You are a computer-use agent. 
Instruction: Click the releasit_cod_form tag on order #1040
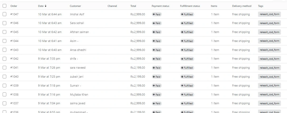click(x=269, y=77)
